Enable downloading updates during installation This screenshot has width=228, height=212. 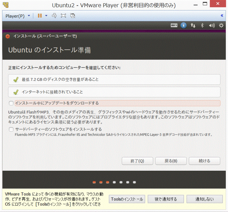click(x=11, y=103)
